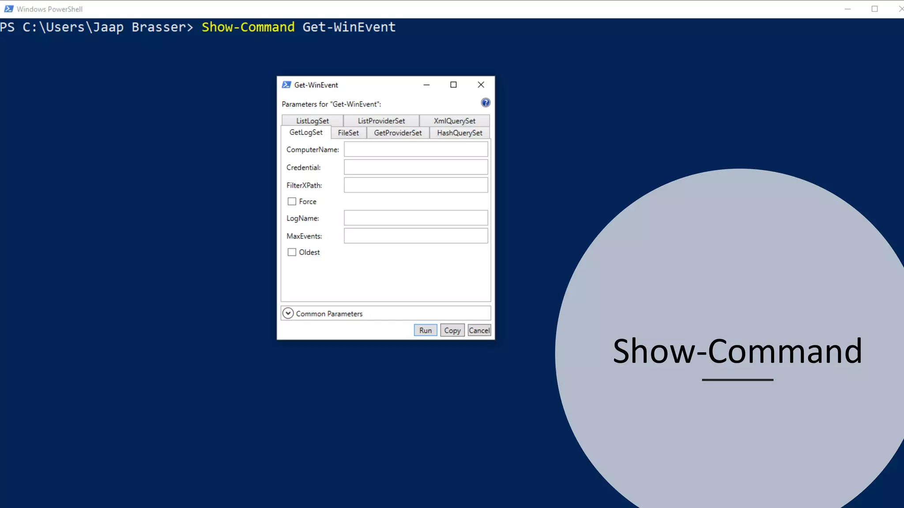Select the GetLogSet tab
Viewport: 904px width, 508px height.
click(306, 132)
